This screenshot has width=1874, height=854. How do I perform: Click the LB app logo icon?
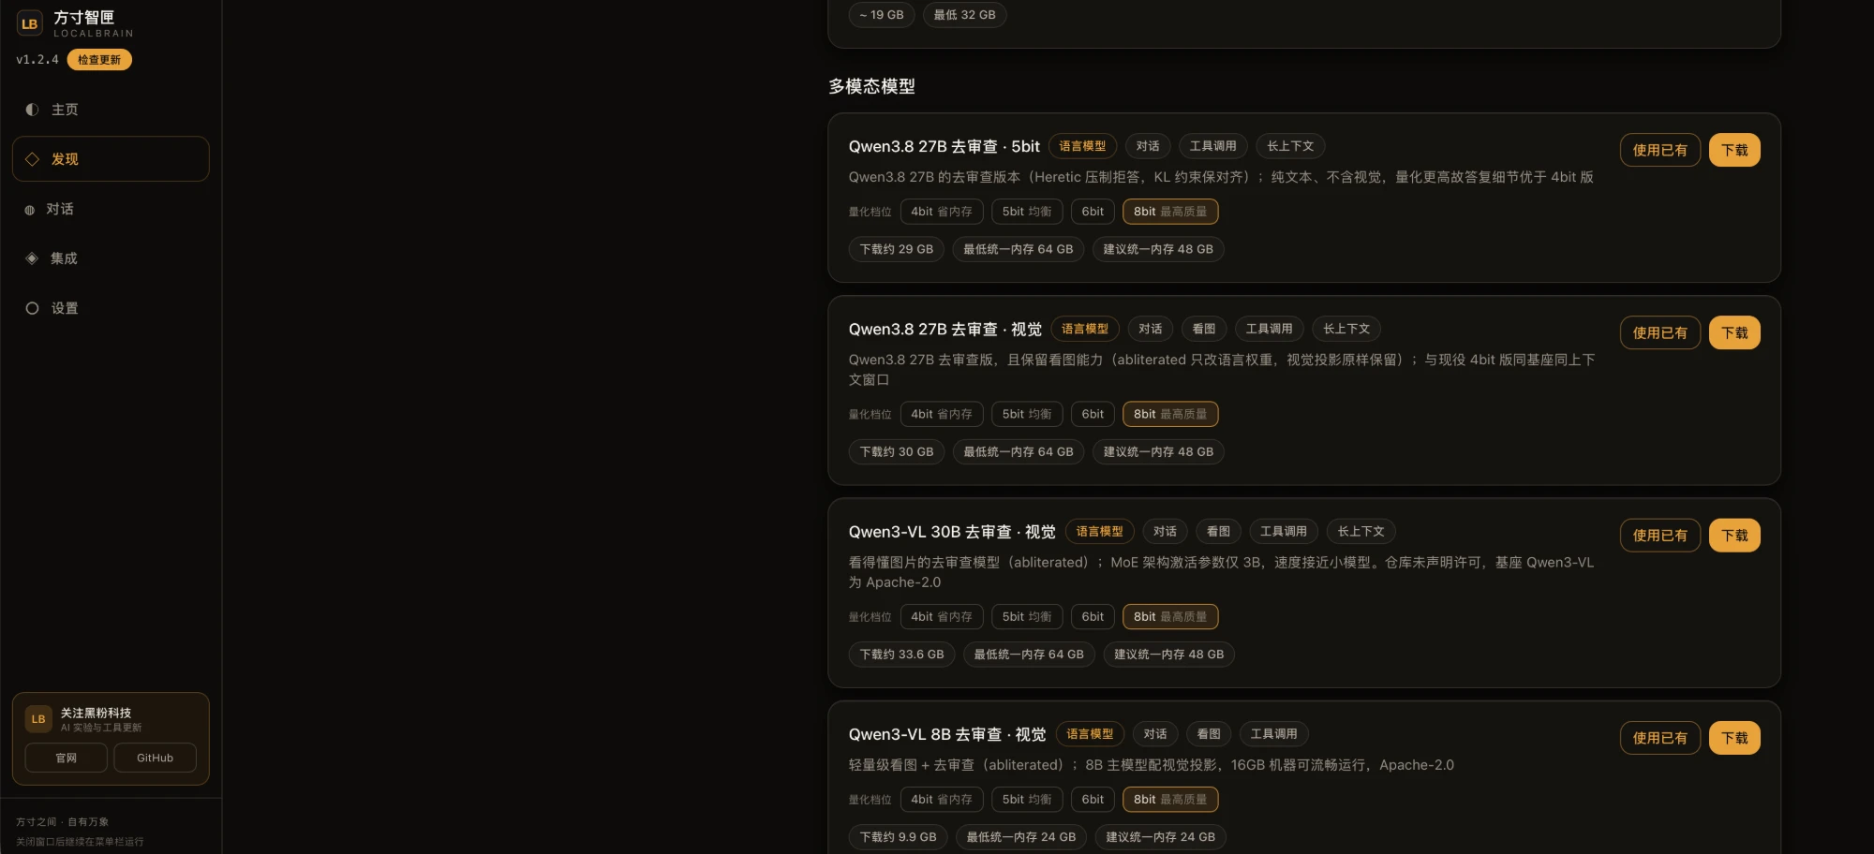click(29, 23)
